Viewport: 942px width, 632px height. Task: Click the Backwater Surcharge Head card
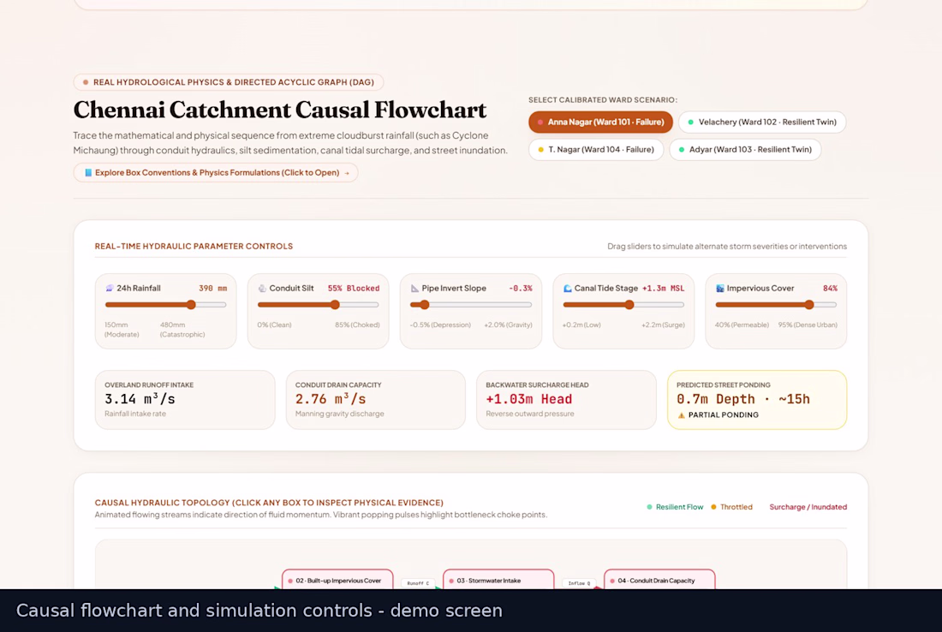[566, 400]
